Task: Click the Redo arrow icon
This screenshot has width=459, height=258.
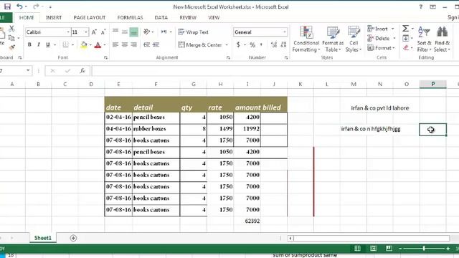Action: pos(36,6)
